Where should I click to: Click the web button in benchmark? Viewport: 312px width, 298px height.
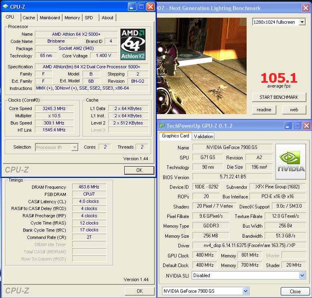pos(294,110)
